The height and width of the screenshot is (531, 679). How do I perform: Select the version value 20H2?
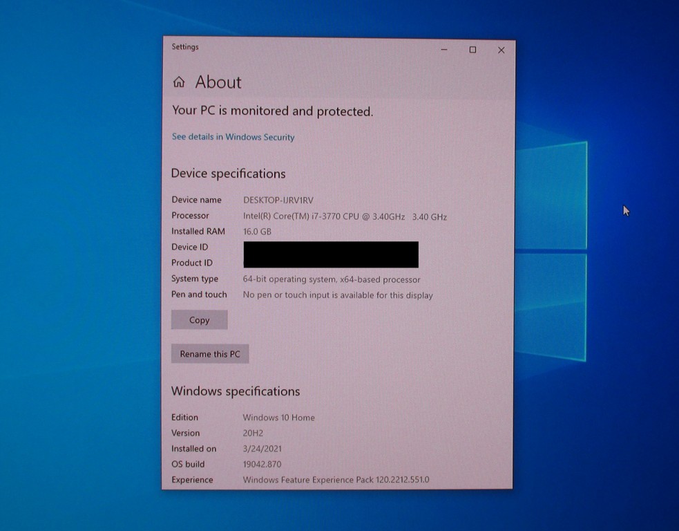click(253, 433)
